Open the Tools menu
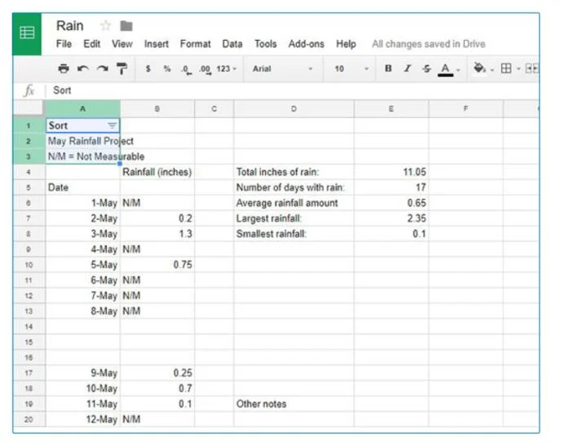This screenshot has height=444, width=563. coord(266,44)
